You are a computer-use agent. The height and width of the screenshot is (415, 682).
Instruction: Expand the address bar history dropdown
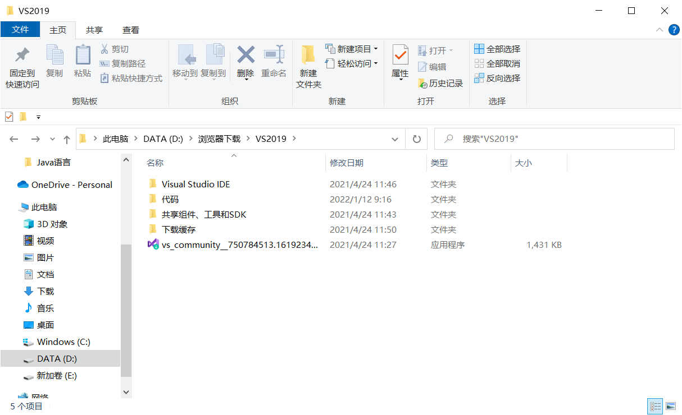[x=395, y=139]
